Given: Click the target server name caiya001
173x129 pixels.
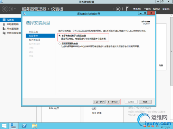Looking at the screenshot, I should (146, 24).
